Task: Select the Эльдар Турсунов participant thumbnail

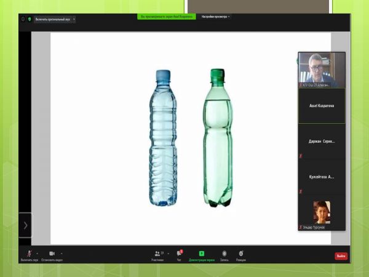Action: pos(322,213)
